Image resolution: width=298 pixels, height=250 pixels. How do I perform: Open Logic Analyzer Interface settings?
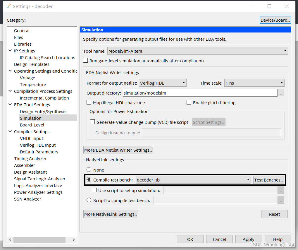click(x=38, y=186)
